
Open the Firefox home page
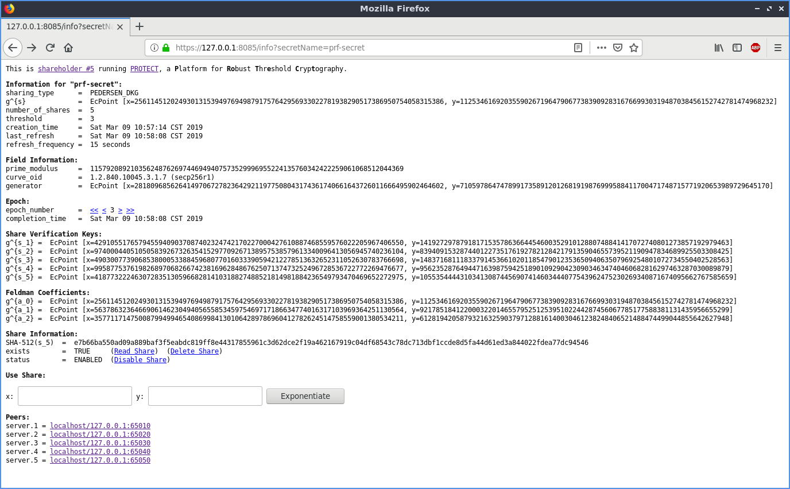coord(68,48)
